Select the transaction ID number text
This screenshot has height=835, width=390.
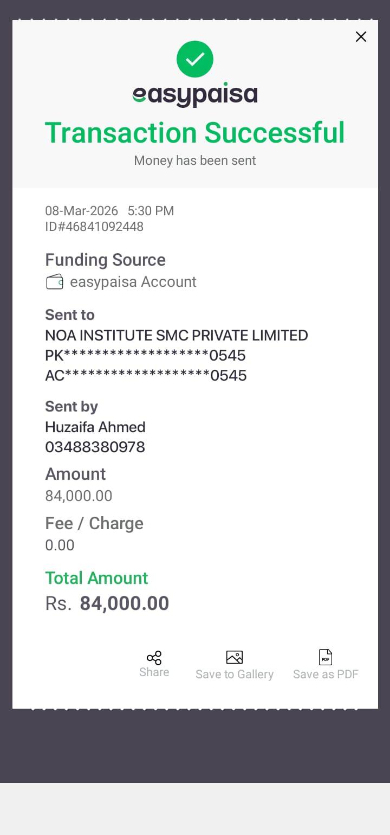coord(94,227)
